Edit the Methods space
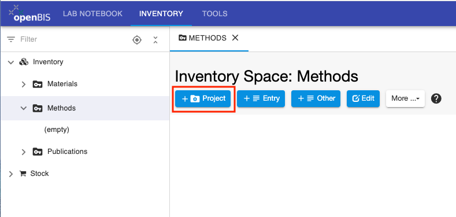The height and width of the screenshot is (217, 456). [x=363, y=98]
